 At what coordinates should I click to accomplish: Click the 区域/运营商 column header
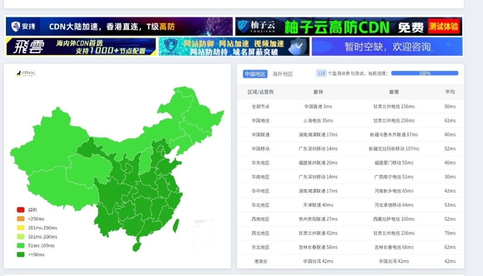pyautogui.click(x=261, y=92)
